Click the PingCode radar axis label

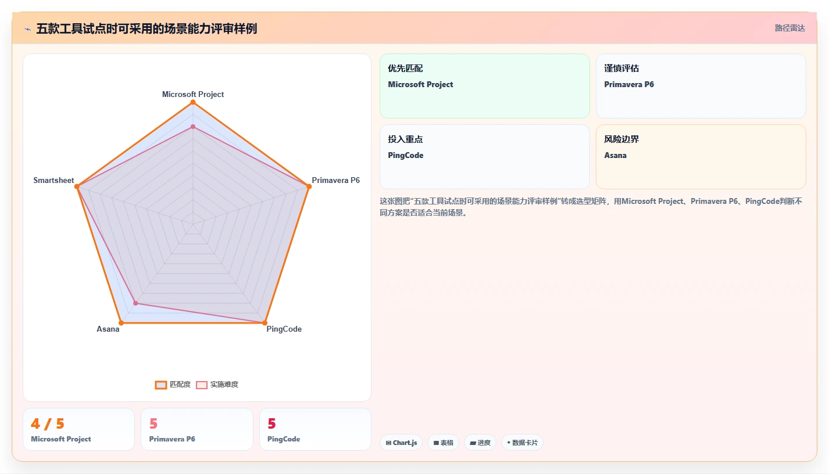click(x=284, y=329)
